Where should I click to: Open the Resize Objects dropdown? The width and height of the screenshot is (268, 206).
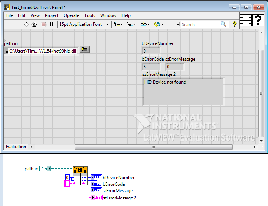pos(145,24)
